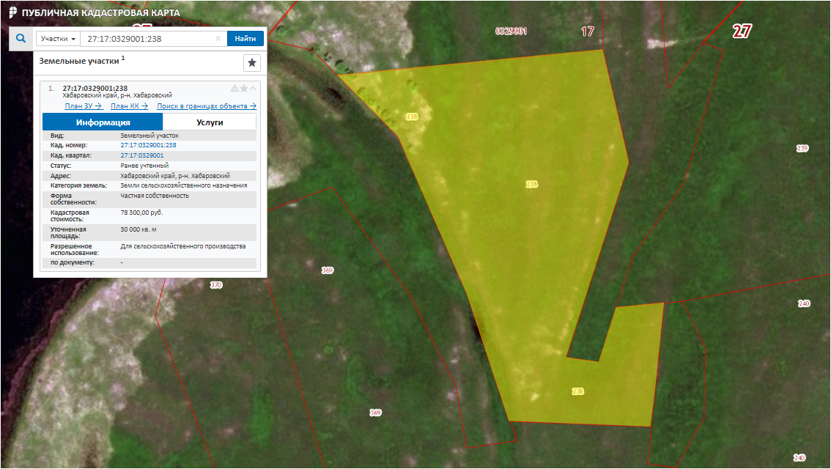Click the magnifying glass search icon
Viewport: 831px width, 469px height.
pos(21,39)
